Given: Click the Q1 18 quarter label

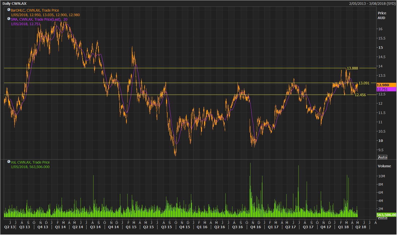Looking at the screenshot, I should click(343, 227).
